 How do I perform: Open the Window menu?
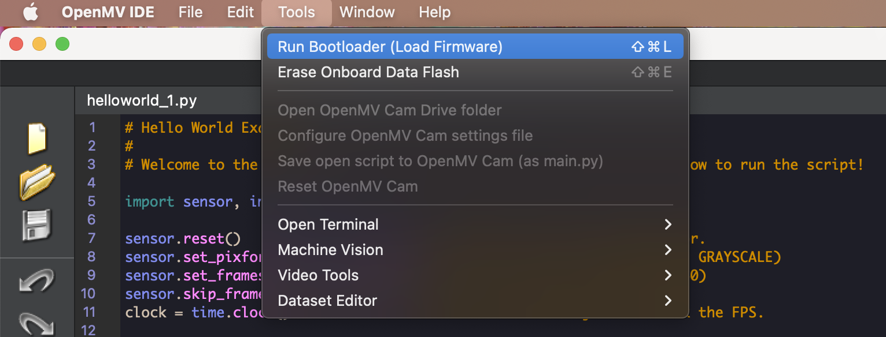pyautogui.click(x=367, y=12)
